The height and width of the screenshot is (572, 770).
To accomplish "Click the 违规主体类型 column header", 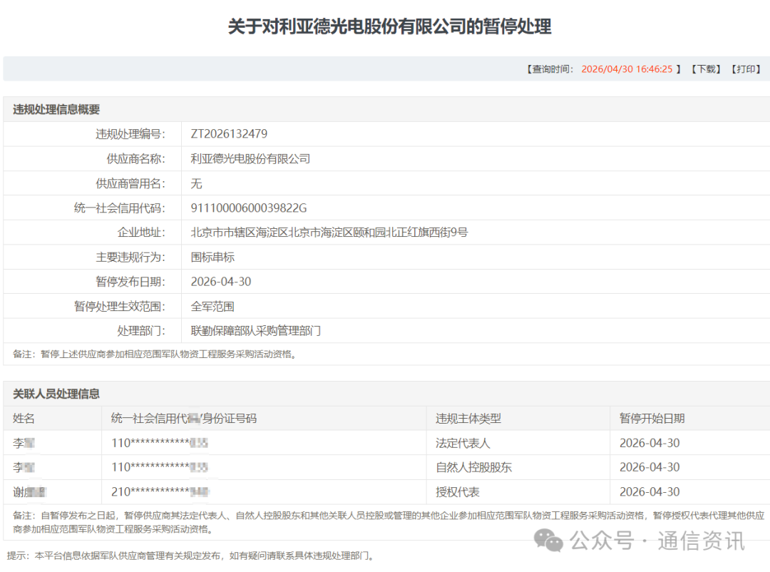I will [468, 419].
